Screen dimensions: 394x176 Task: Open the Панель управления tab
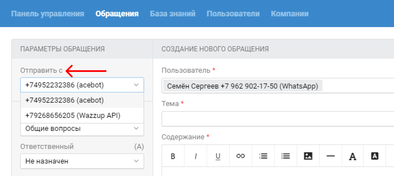[48, 14]
